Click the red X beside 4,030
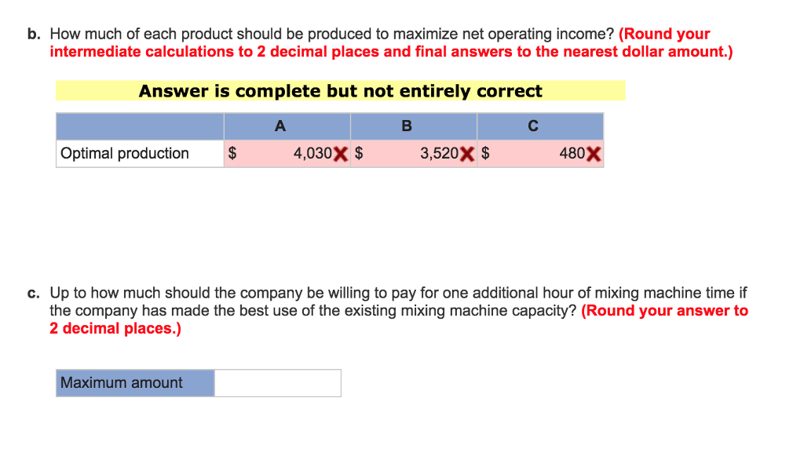Screen dimensions: 804x460 pos(340,154)
